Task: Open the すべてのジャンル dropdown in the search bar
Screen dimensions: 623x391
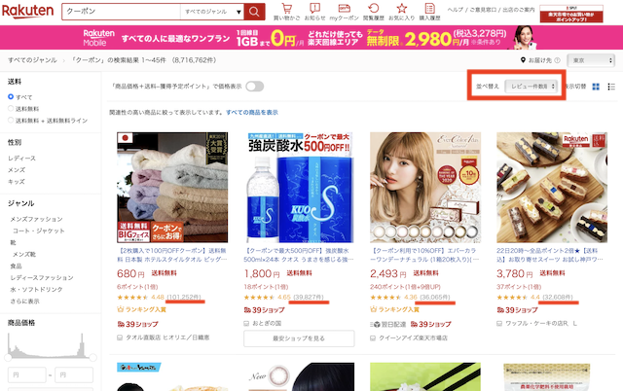Action: click(212, 12)
